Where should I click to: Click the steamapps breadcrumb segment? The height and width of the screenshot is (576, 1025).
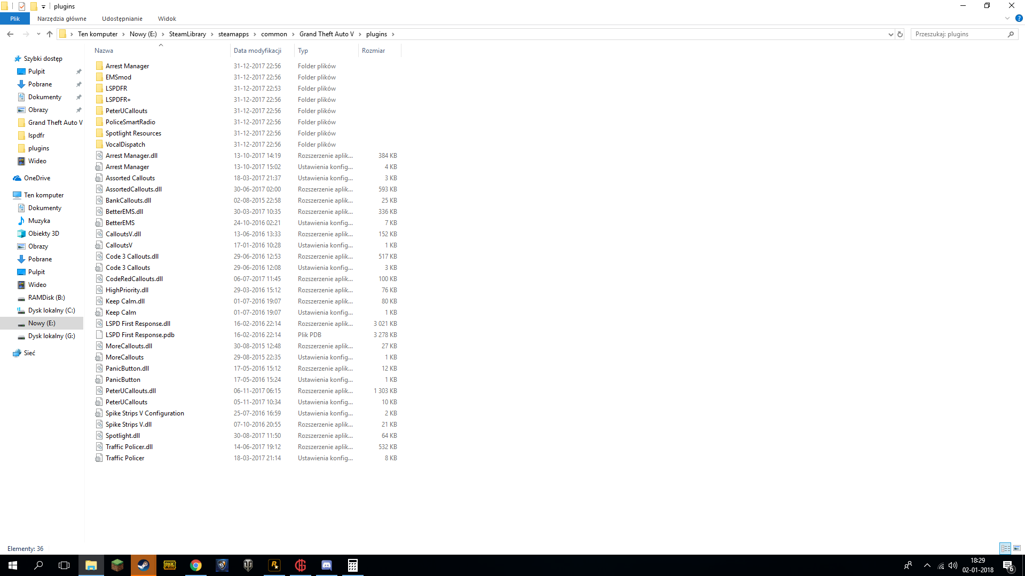[233, 34]
